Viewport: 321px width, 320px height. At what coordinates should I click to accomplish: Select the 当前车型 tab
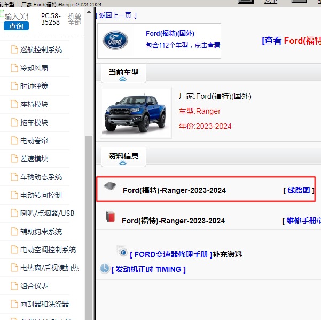pos(123,73)
